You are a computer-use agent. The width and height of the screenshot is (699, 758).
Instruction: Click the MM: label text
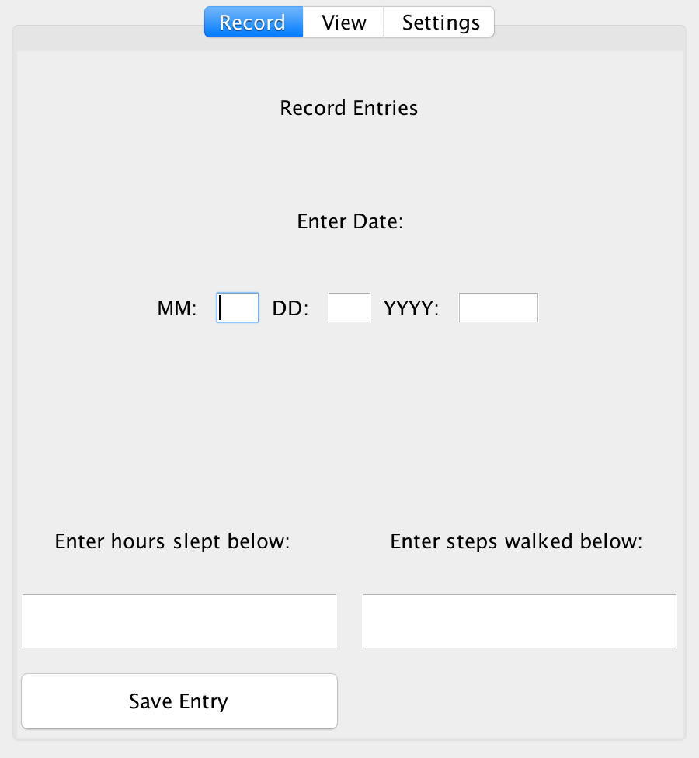pos(177,308)
